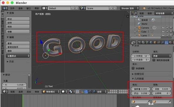Switch to Render Layers properties tab icon

[143, 42]
